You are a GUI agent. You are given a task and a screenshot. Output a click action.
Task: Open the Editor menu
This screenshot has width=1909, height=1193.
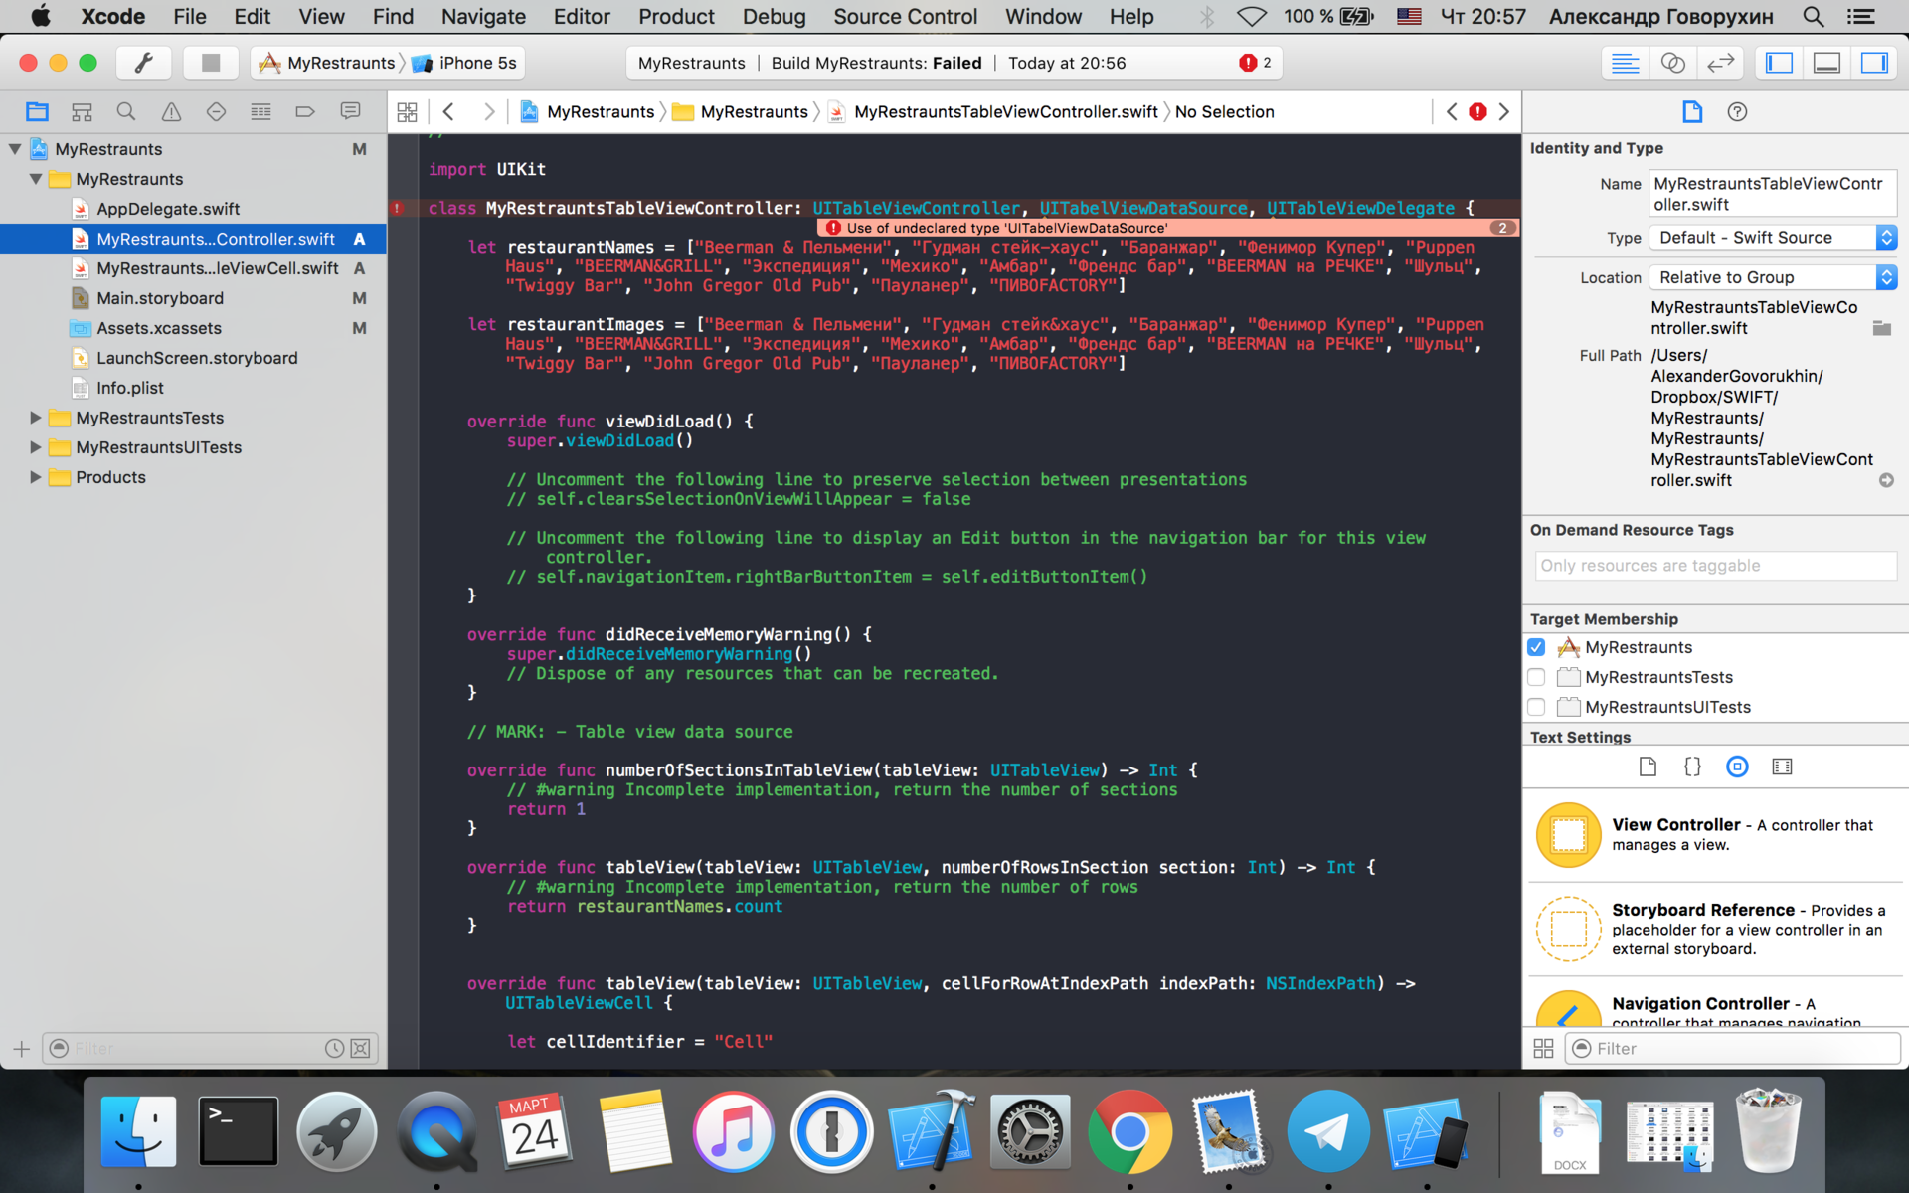[582, 16]
